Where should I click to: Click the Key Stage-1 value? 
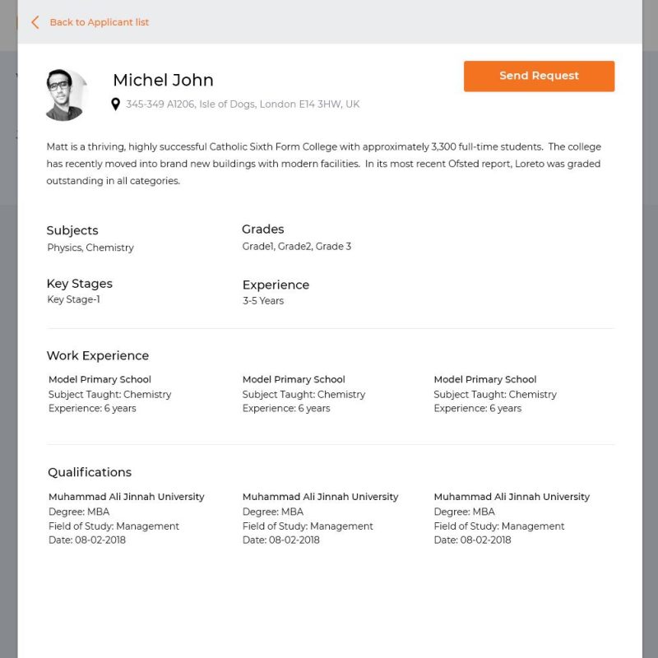point(74,300)
